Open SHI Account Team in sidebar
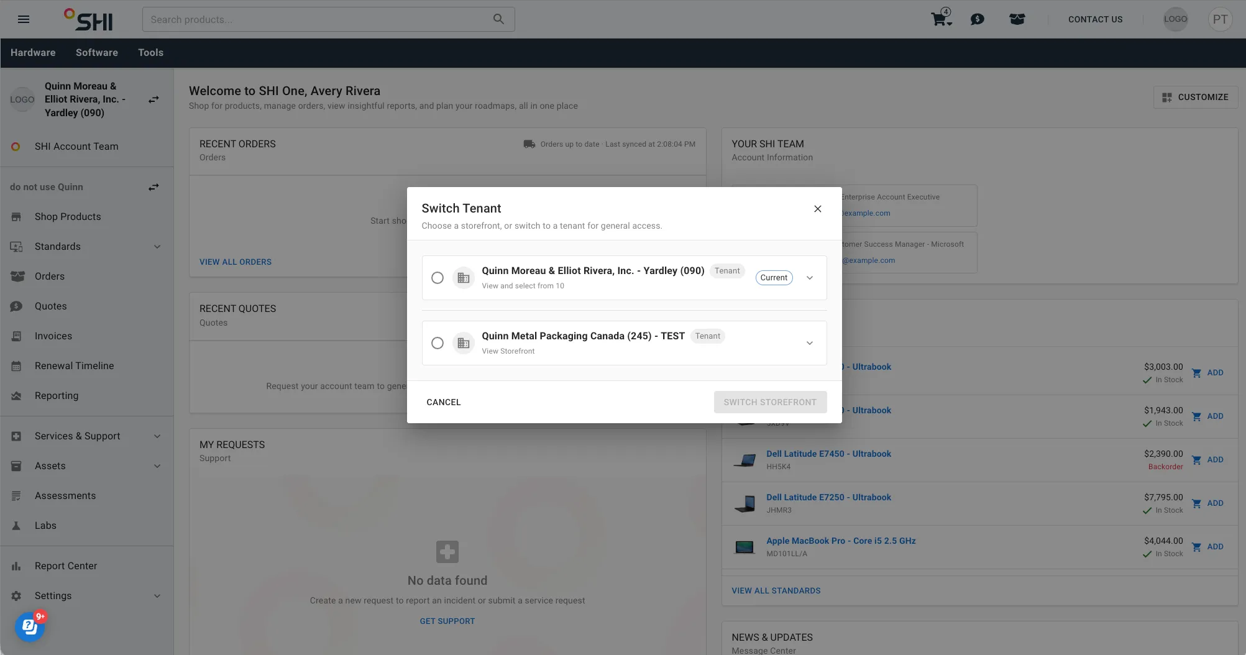 click(x=87, y=147)
